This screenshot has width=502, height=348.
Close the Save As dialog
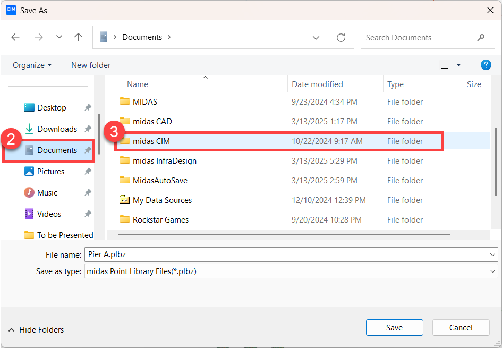pos(490,10)
